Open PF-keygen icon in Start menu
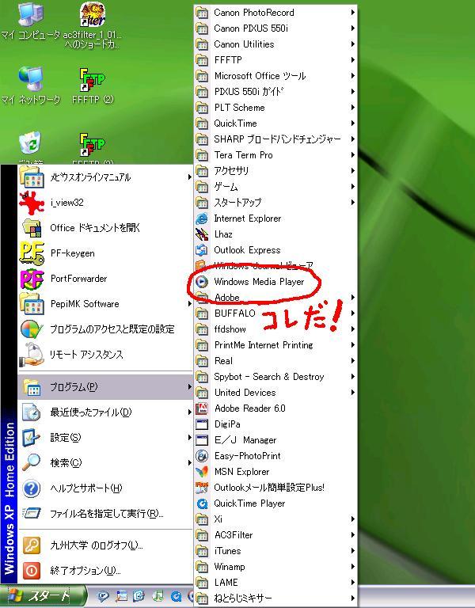Screen dimensions: 475x608 32,253
